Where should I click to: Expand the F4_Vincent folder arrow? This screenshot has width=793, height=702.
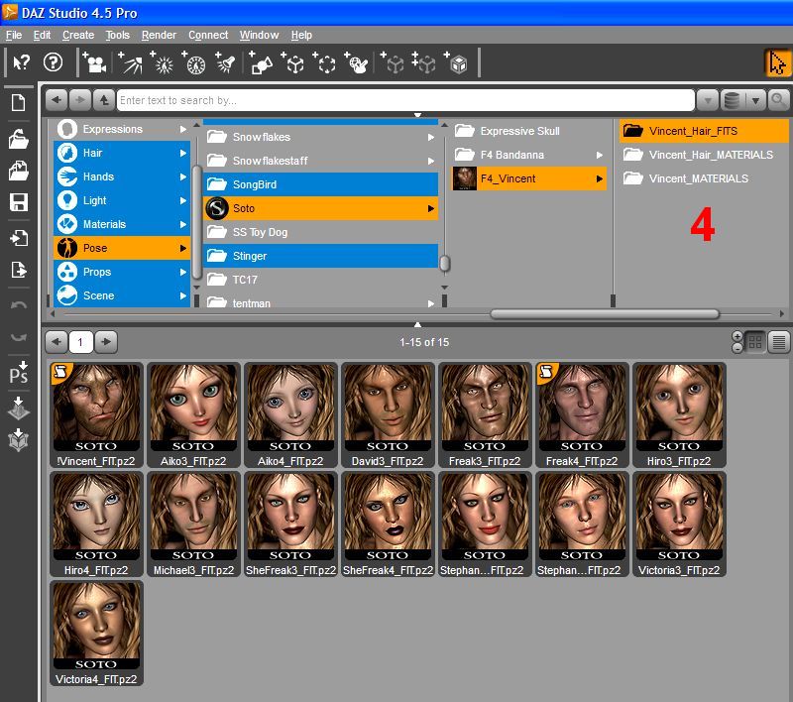[600, 178]
